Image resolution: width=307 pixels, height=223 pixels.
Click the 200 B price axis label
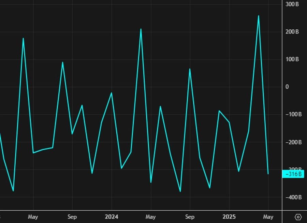pos(292,32)
